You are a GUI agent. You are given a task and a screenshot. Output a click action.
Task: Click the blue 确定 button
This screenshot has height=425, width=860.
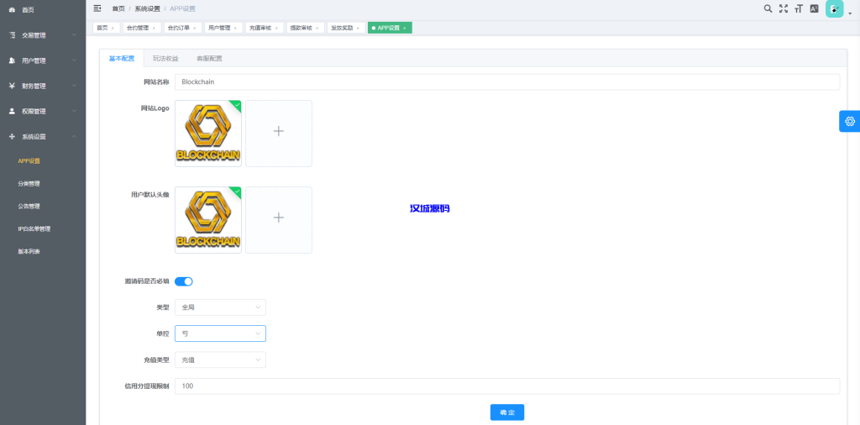coord(507,412)
